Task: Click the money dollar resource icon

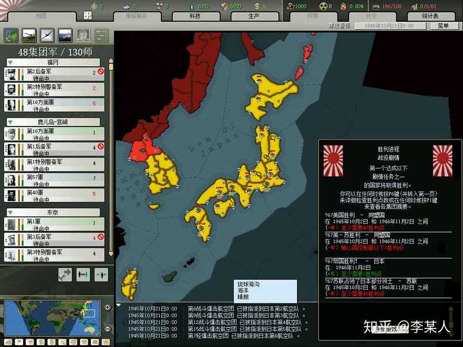Action: [x=257, y=6]
